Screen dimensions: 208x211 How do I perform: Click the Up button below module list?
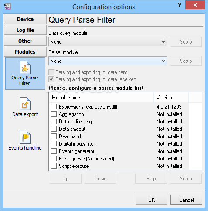coord(65,179)
